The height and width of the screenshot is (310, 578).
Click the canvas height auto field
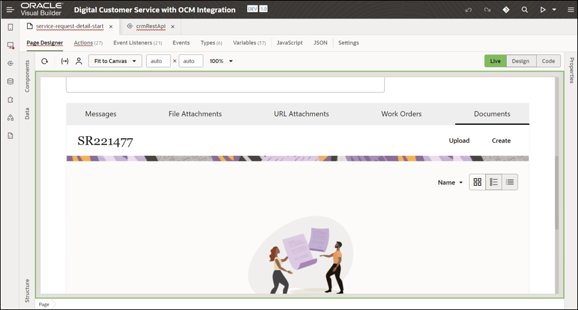pos(191,61)
